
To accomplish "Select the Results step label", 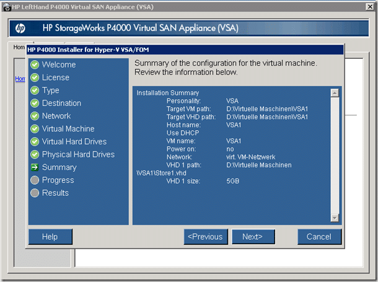I will pyautogui.click(x=55, y=193).
